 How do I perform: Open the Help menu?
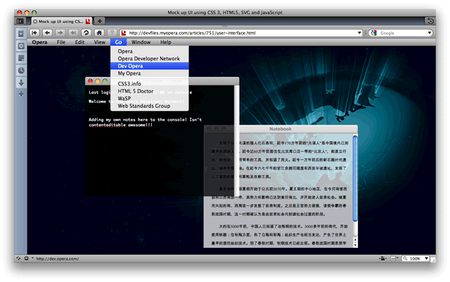[x=165, y=42]
